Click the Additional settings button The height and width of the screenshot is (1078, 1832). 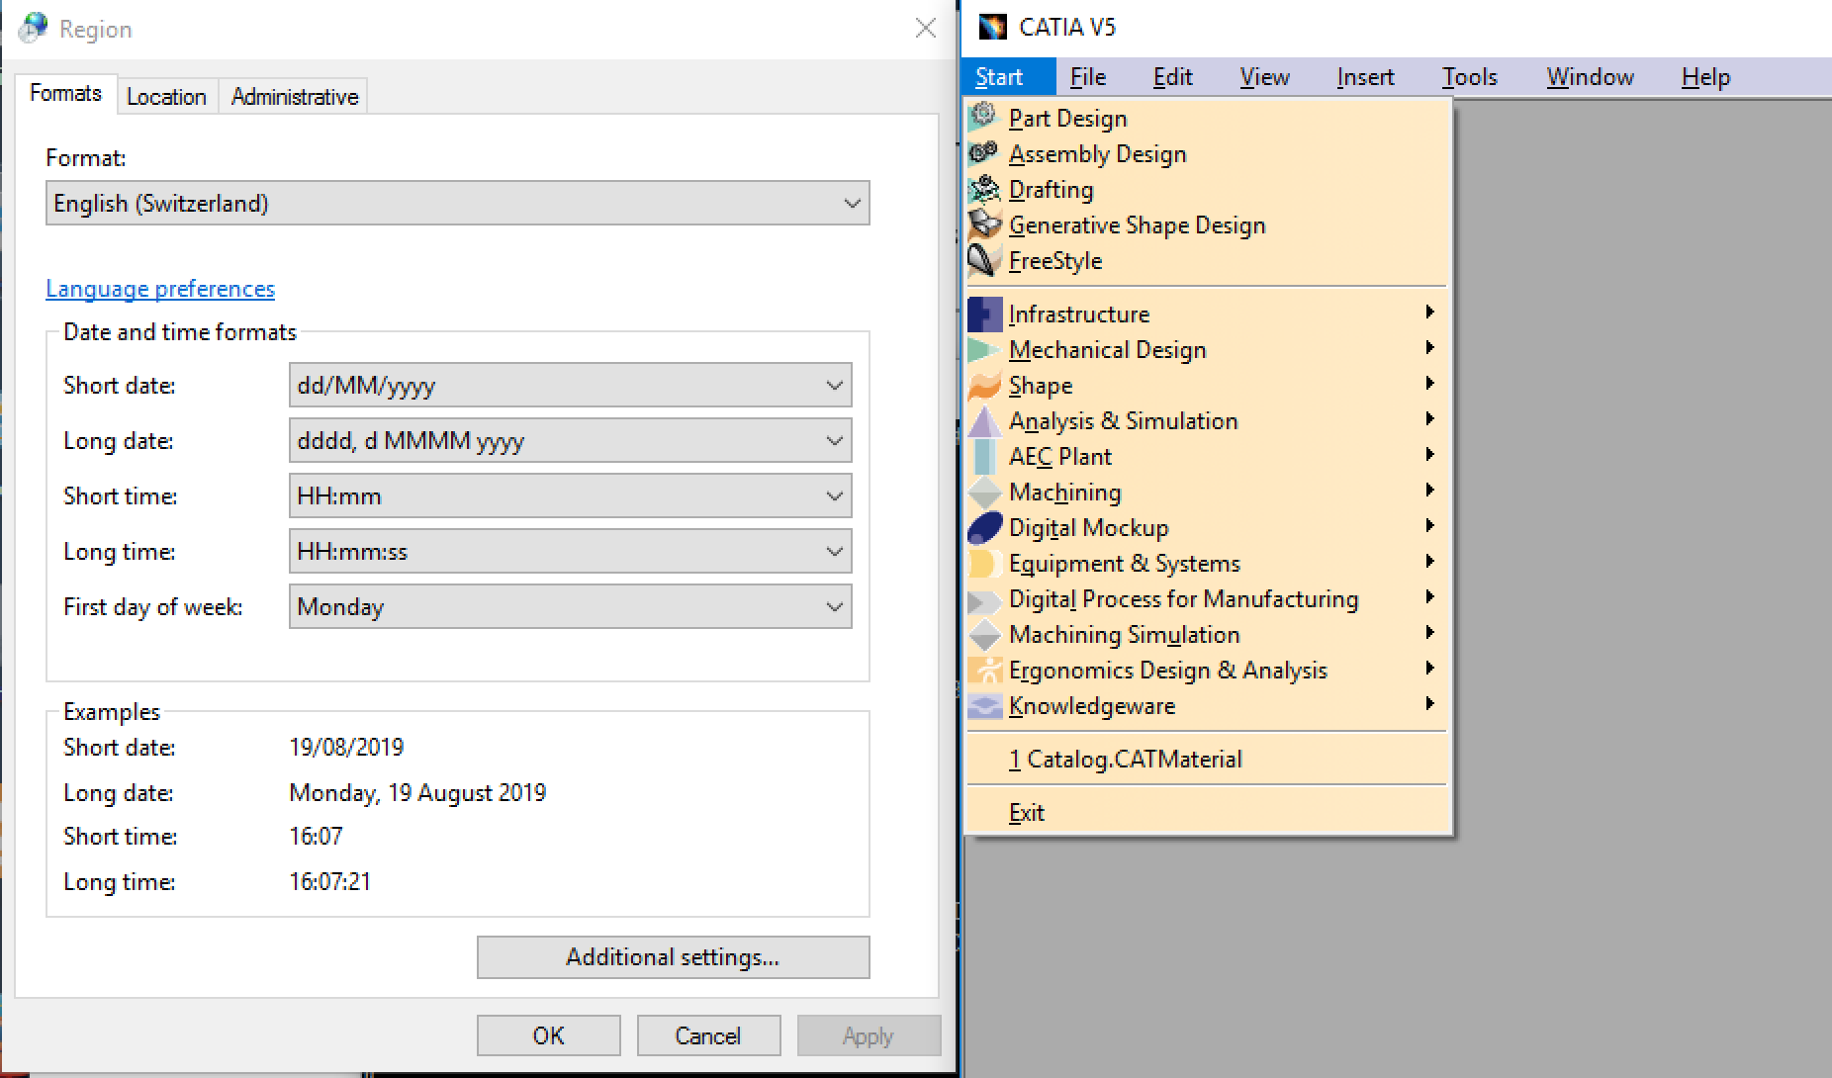coord(673,956)
